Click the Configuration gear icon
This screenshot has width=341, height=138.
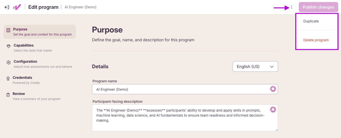(9, 62)
